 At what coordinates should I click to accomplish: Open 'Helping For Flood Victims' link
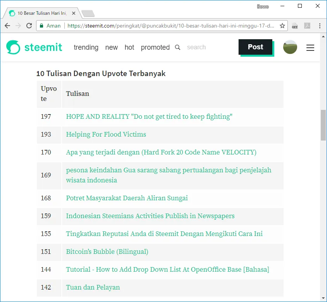point(106,134)
